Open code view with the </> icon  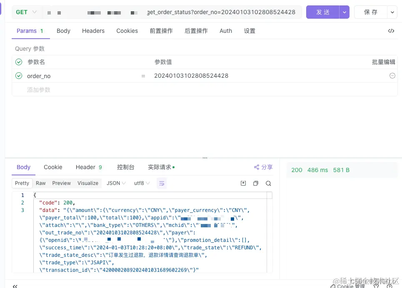pyautogui.click(x=391, y=30)
